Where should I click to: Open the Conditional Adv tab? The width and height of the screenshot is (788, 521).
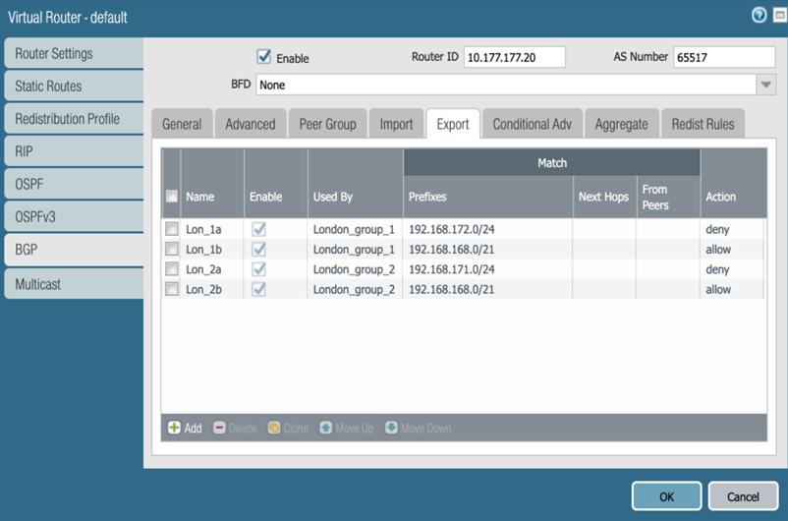pyautogui.click(x=532, y=124)
